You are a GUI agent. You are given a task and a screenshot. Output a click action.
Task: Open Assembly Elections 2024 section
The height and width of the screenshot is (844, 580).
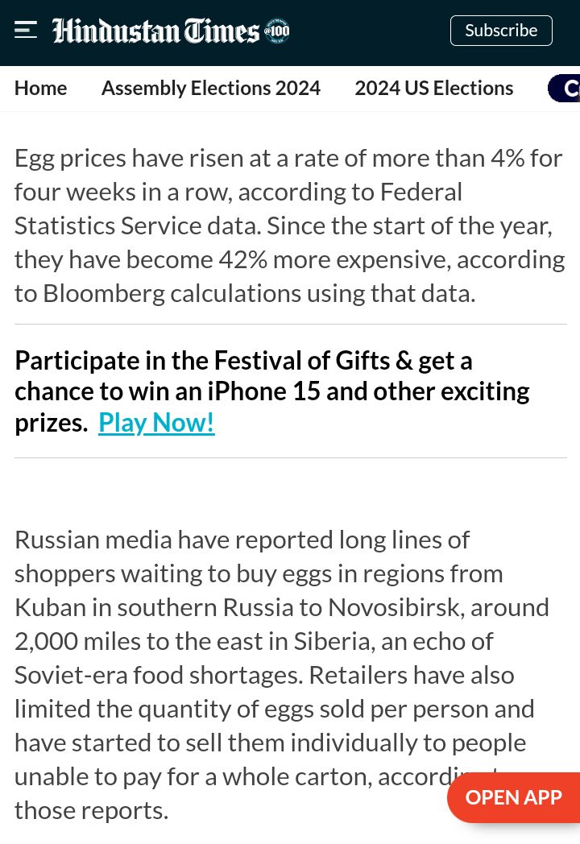211,89
